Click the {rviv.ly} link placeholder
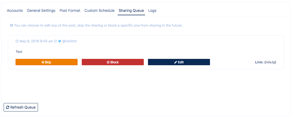 pyautogui.click(x=270, y=62)
